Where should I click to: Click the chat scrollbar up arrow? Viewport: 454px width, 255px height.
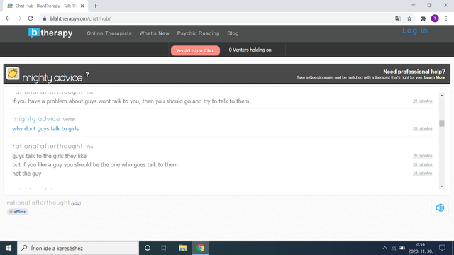coord(441,96)
